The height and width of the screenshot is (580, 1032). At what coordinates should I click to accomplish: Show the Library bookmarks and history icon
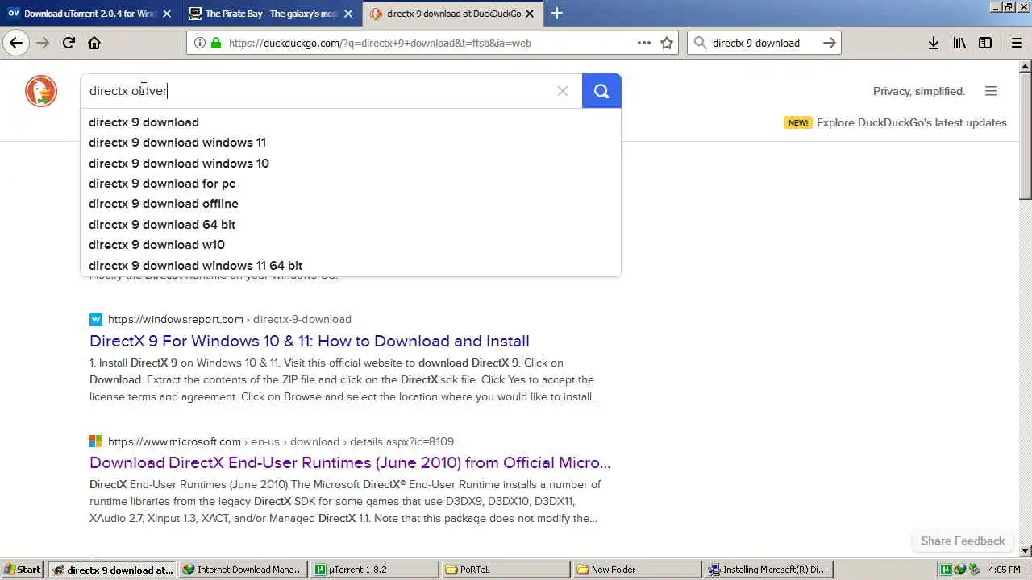[x=959, y=43]
